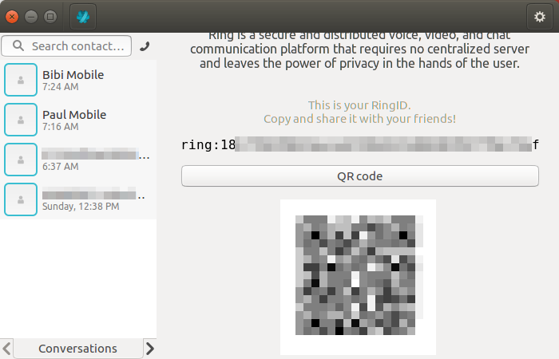Open the Ring logo home button

pyautogui.click(x=83, y=17)
